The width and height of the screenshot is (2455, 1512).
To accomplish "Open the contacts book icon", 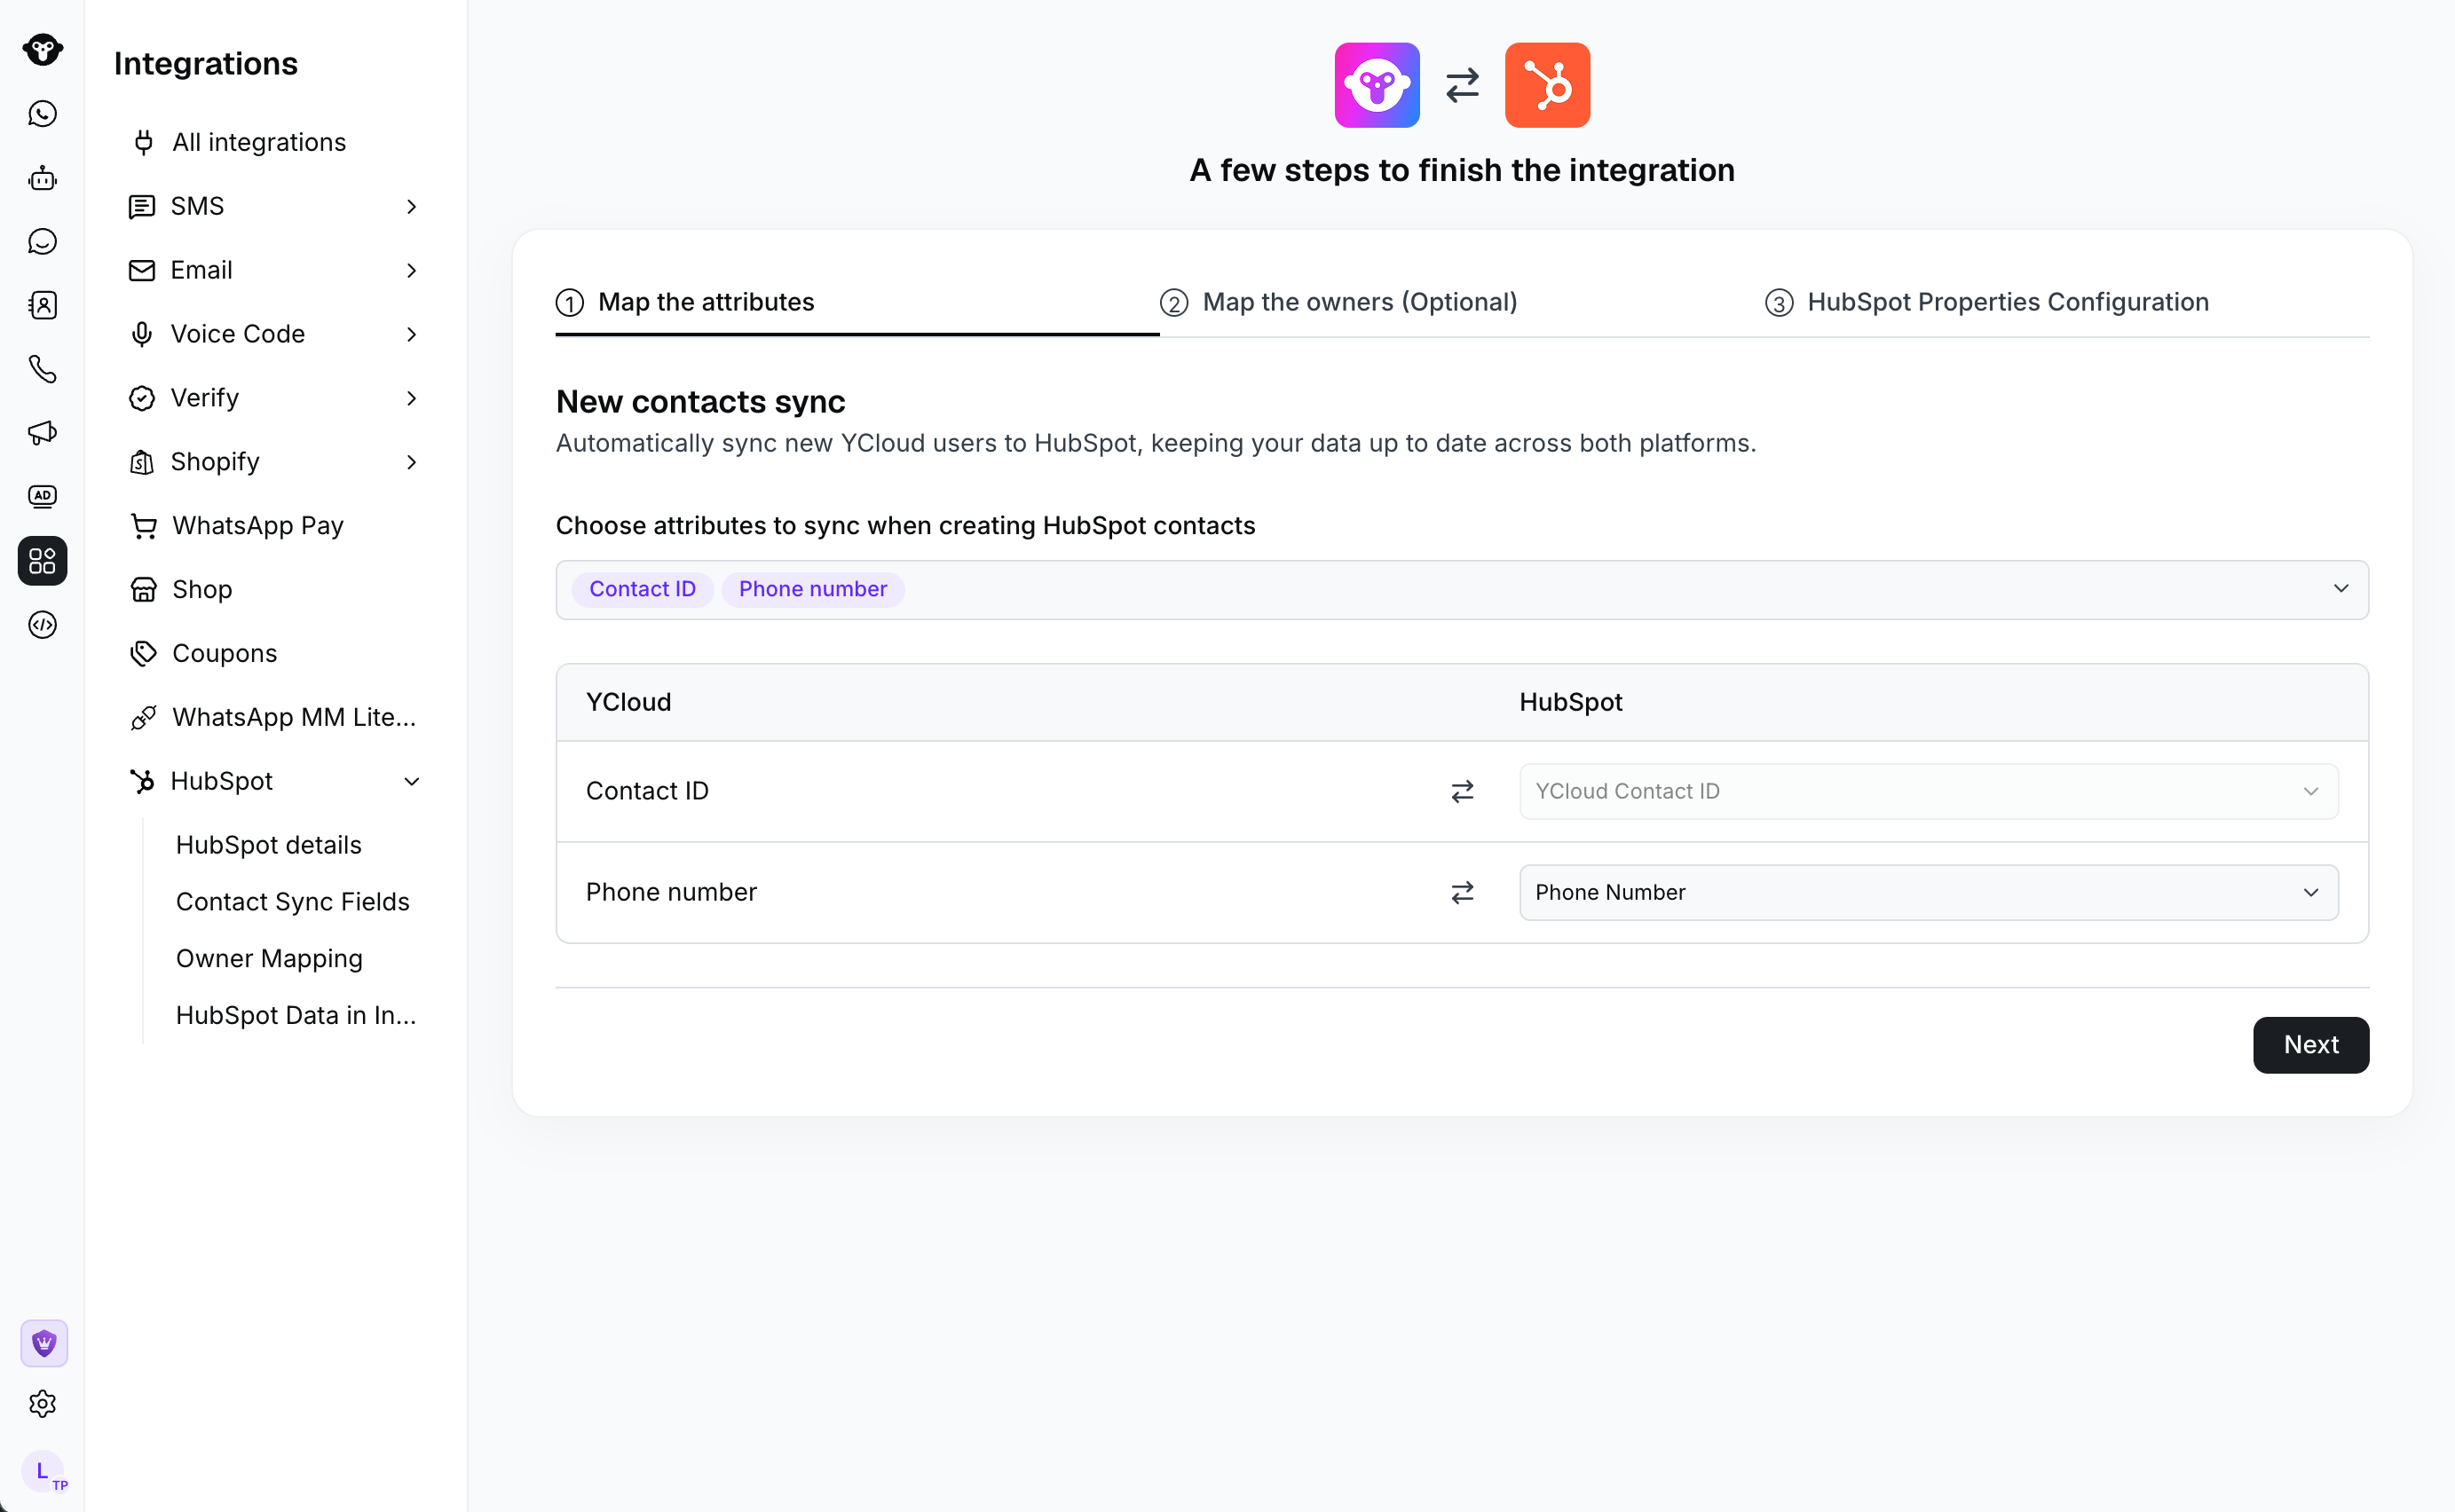I will click(42, 306).
